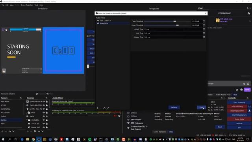The image size is (252, 142).
Task: Click the Open Threshold slider handle
Action: coord(178,25)
